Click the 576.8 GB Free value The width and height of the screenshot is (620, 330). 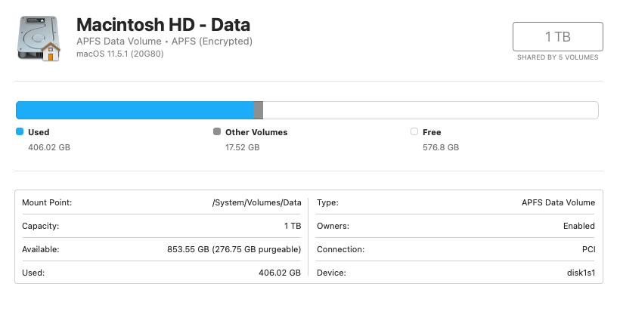point(440,147)
